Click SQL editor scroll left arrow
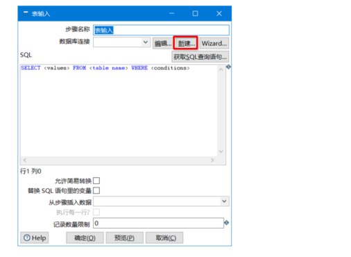 tap(25, 160)
